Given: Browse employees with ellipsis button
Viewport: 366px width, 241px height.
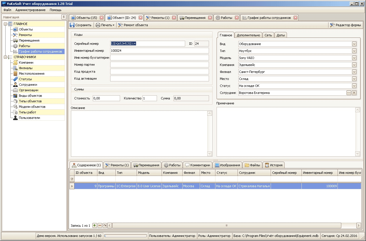Looking at the screenshot, I should point(349,93).
